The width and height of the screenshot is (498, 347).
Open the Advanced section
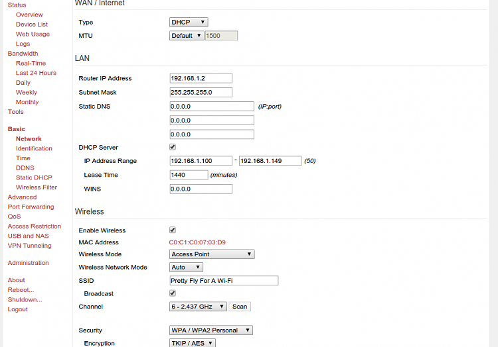(22, 197)
